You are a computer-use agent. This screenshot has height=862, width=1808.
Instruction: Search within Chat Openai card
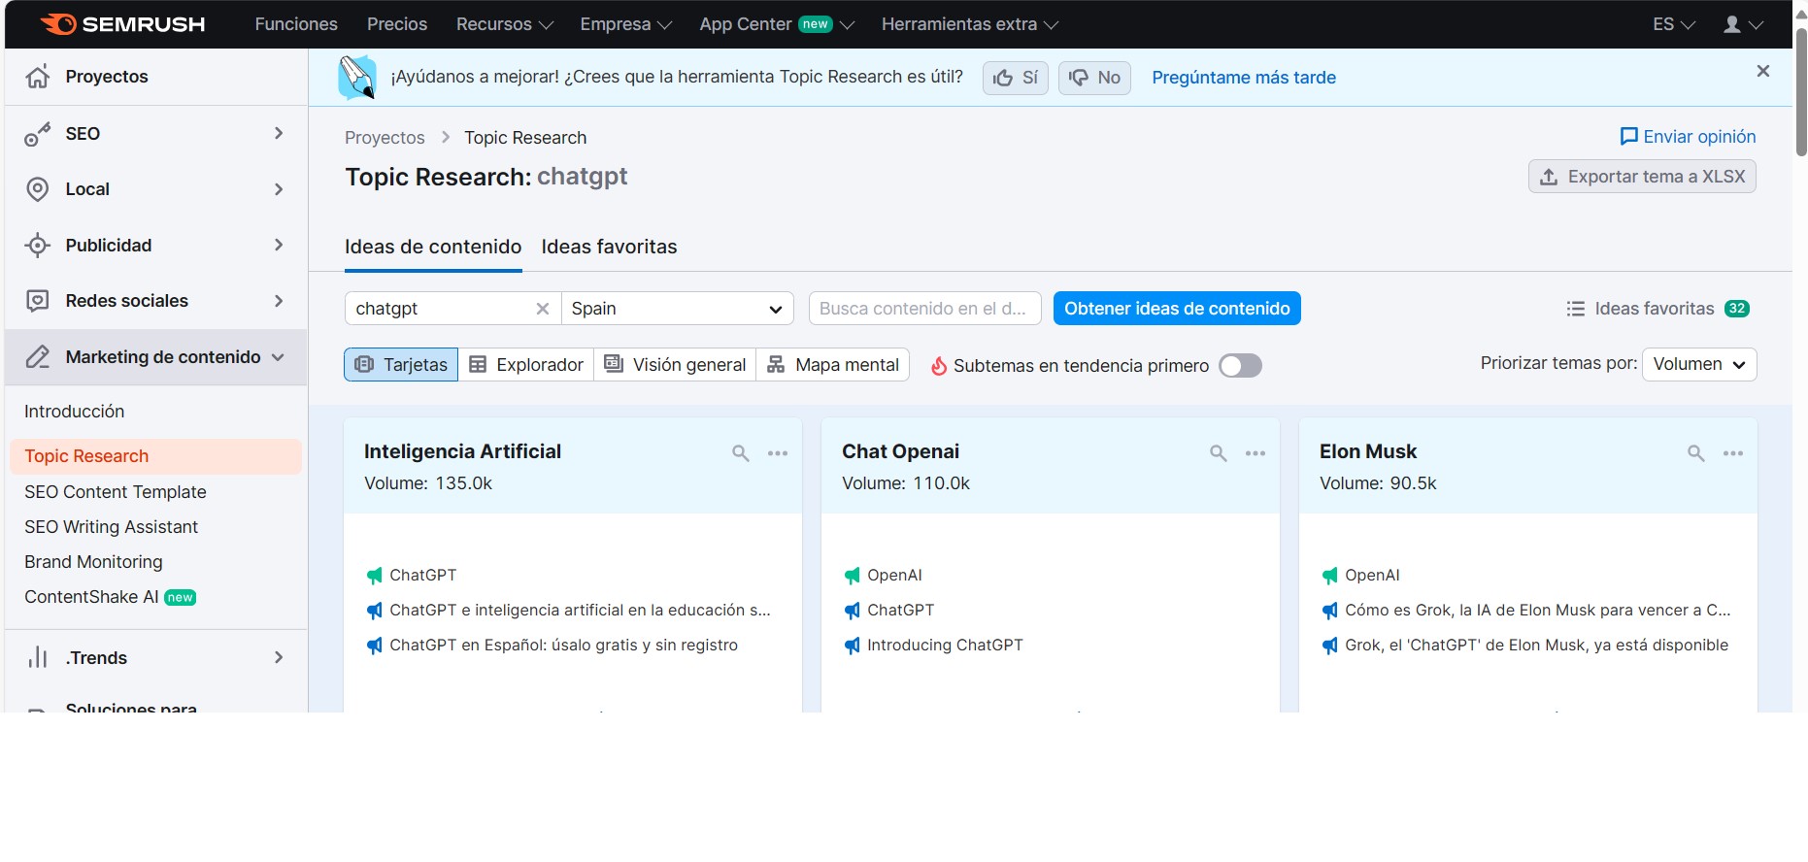coord(1219,453)
